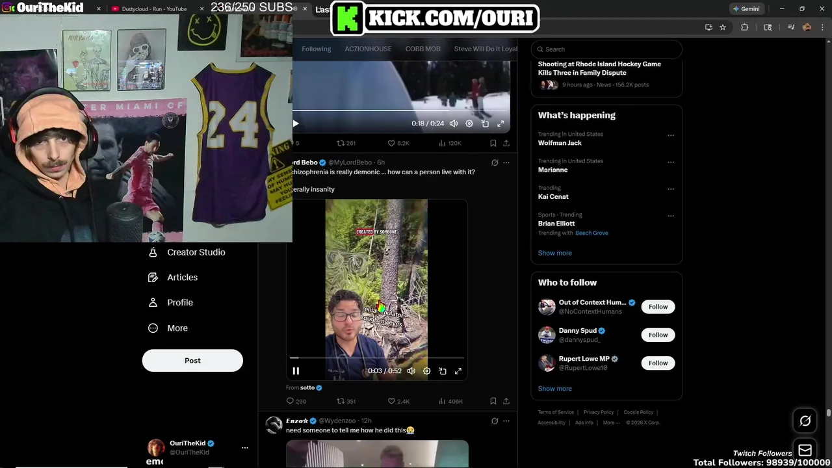Open Steve Will Do It Loyal tab
The width and height of the screenshot is (832, 468).
tap(486, 49)
